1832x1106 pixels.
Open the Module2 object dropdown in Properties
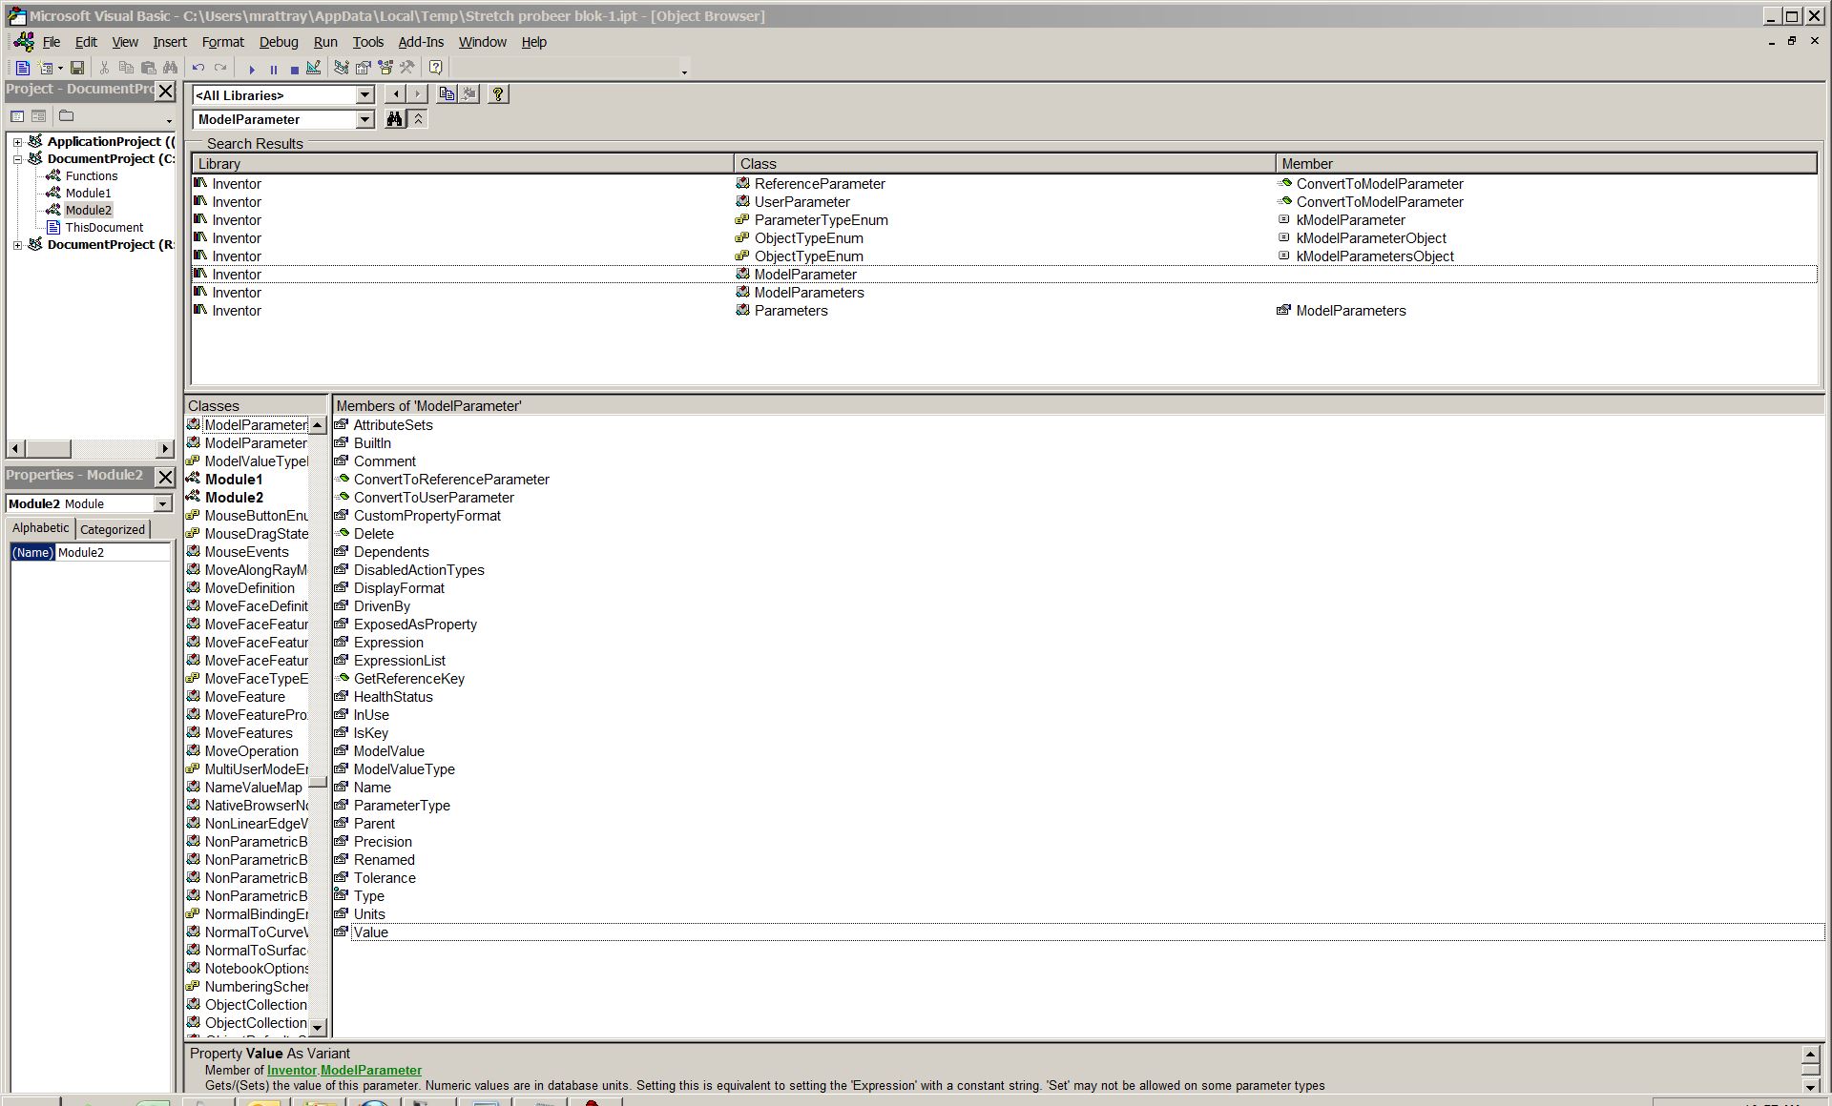pos(163,503)
